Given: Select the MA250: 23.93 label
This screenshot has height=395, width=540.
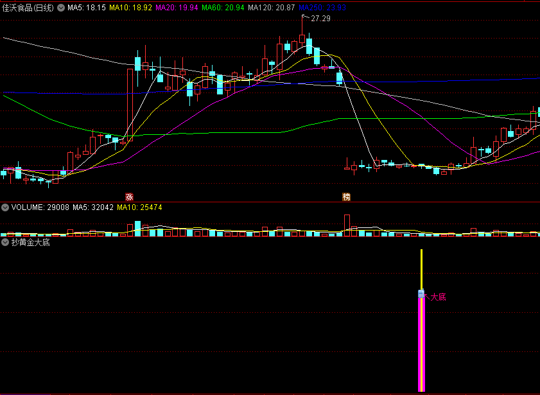Looking at the screenshot, I should click(x=322, y=8).
